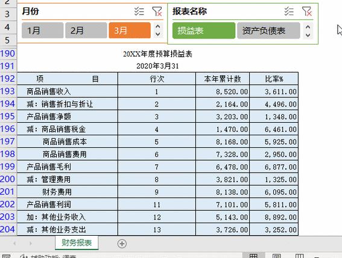Viewport: 342px width, 258px height.
Task: Click 行次 cell with value 11
Action: [157, 204]
